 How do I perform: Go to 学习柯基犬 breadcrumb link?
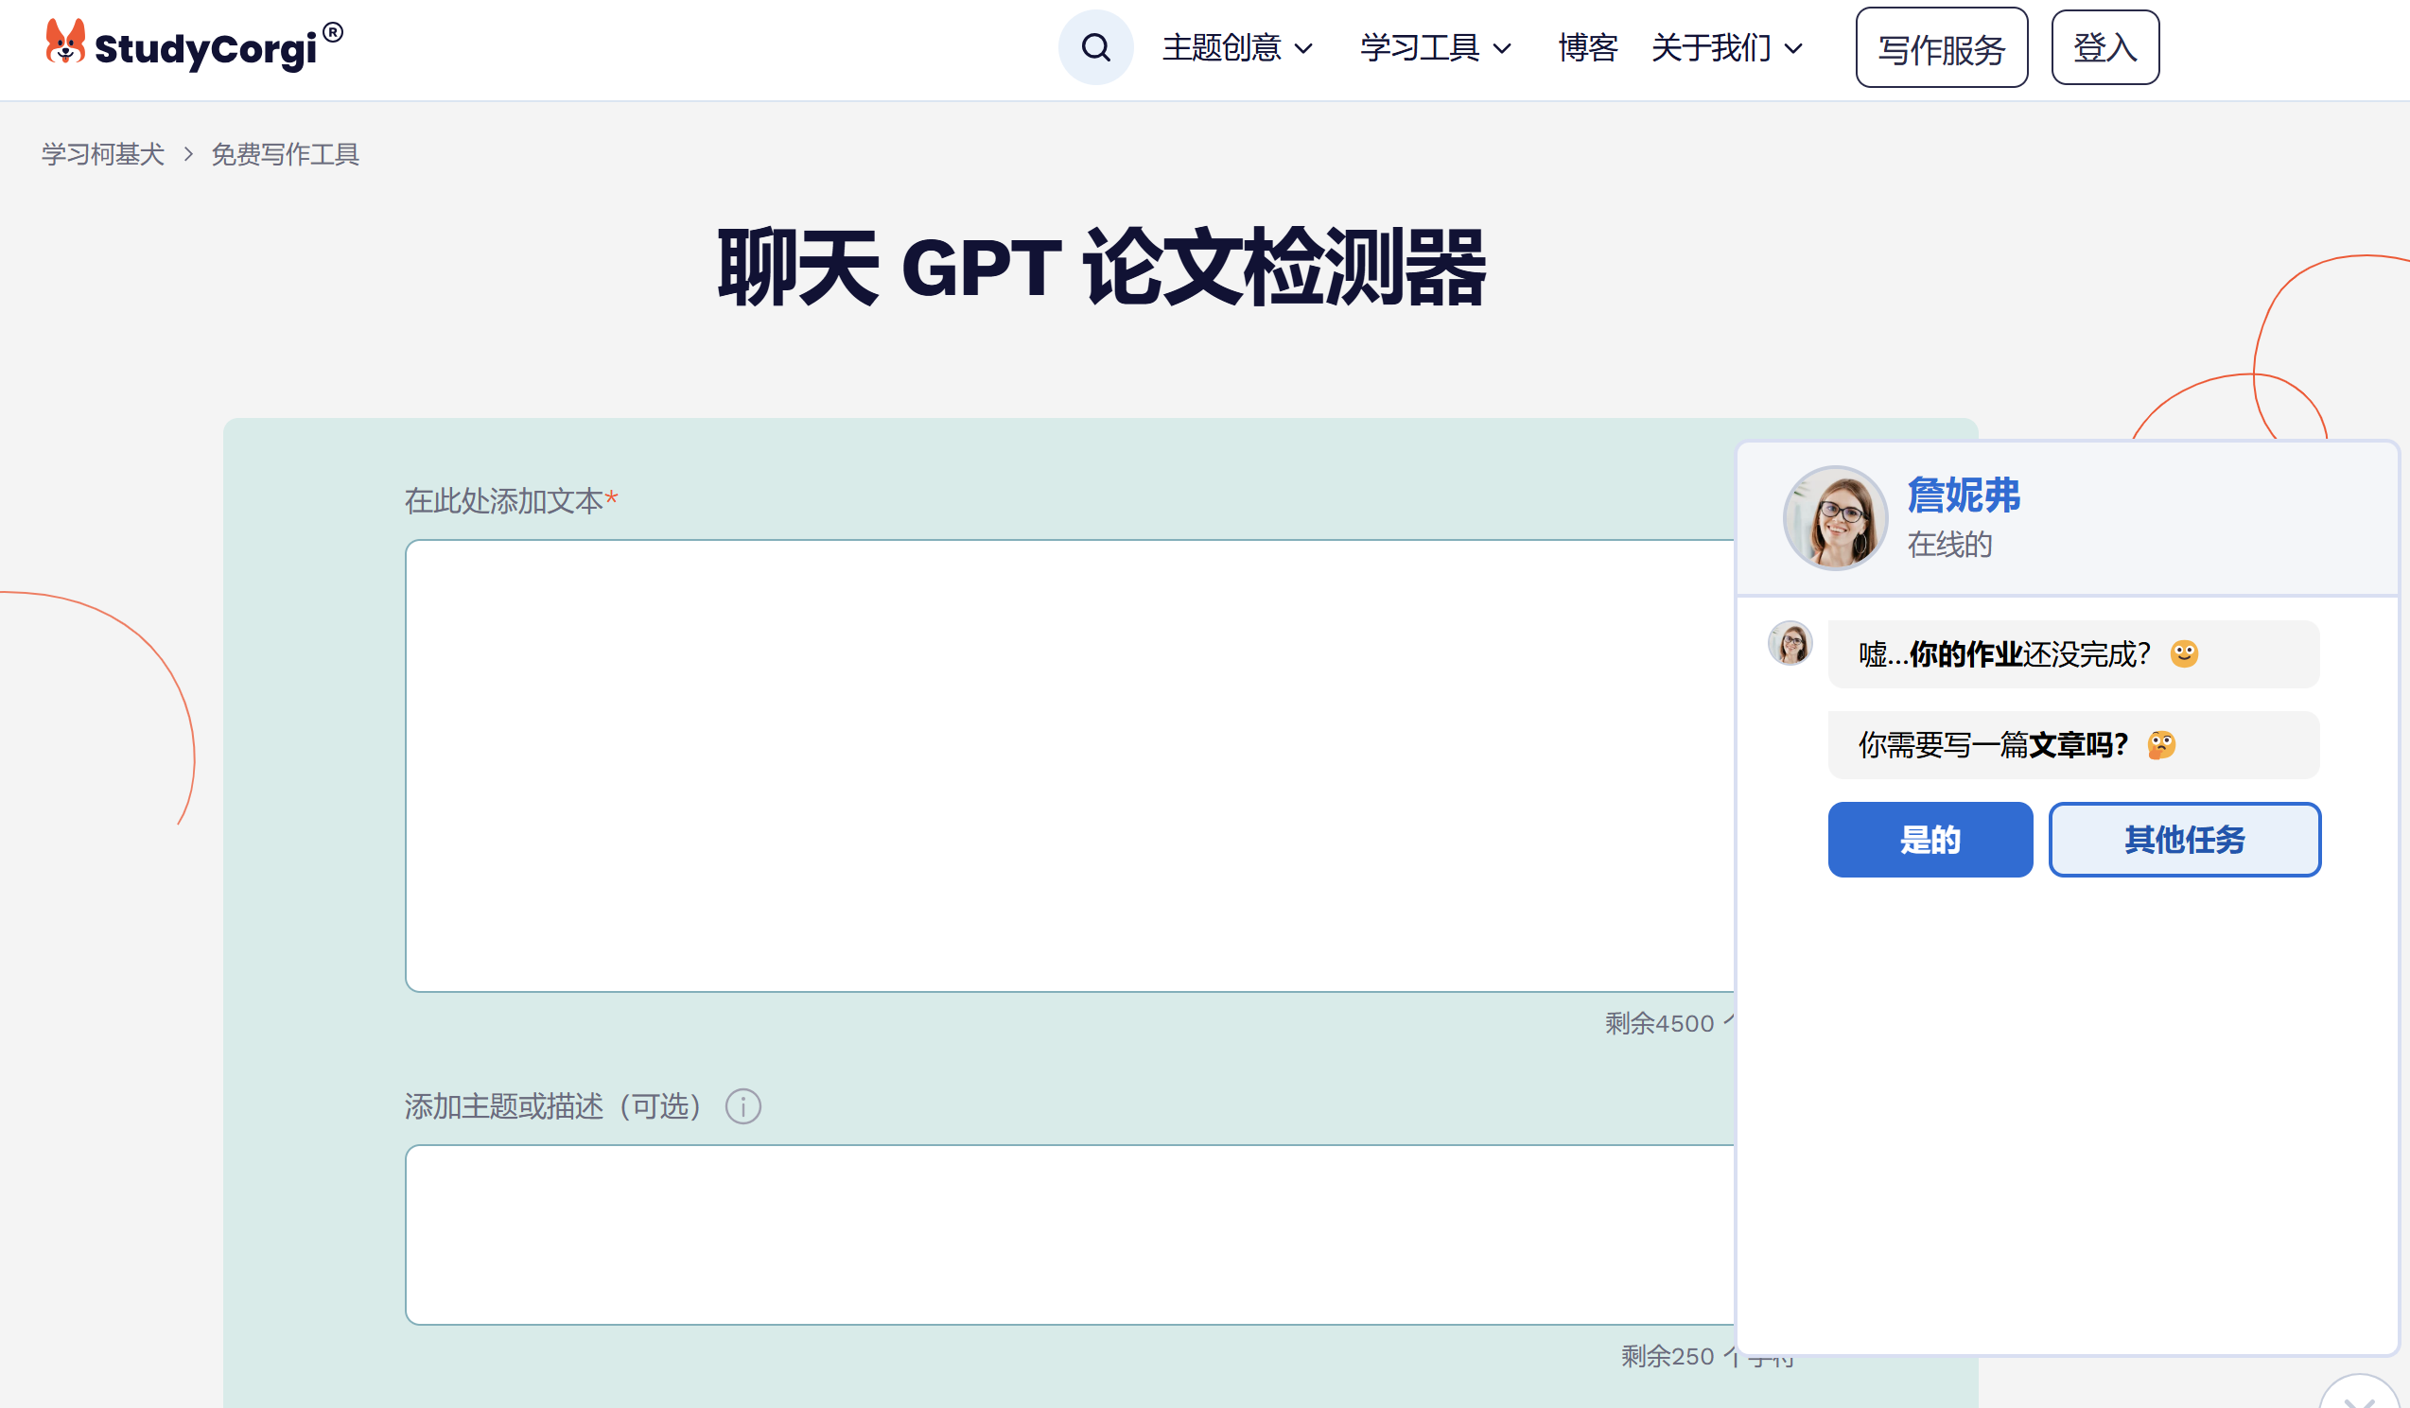pyautogui.click(x=102, y=154)
